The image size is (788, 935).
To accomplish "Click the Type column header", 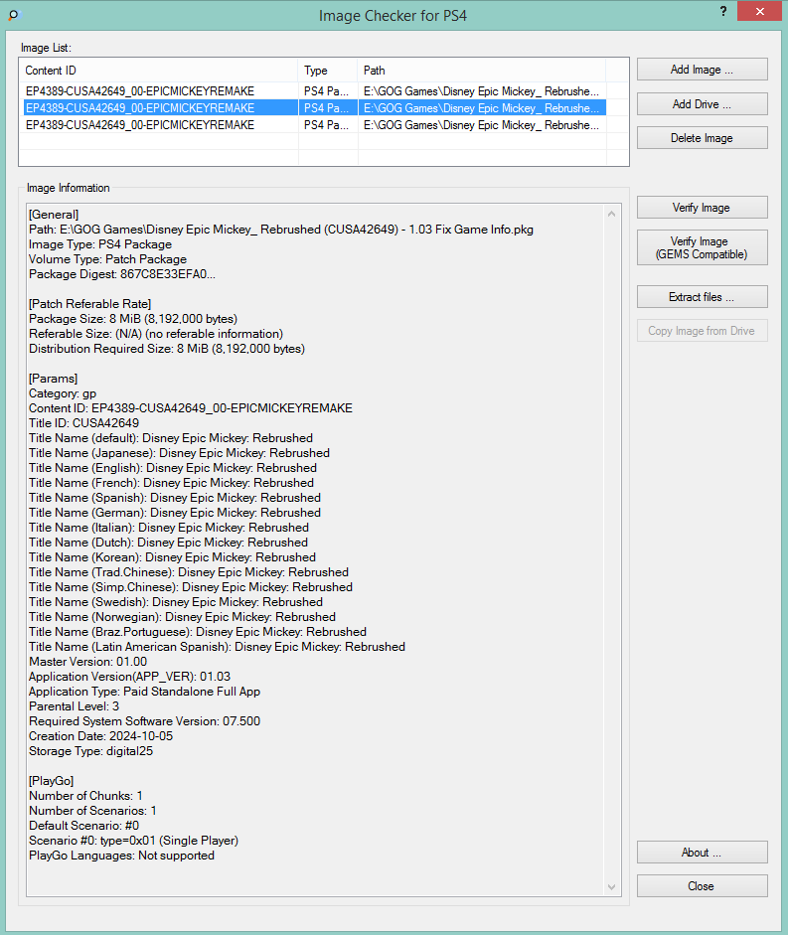I will (x=328, y=71).
